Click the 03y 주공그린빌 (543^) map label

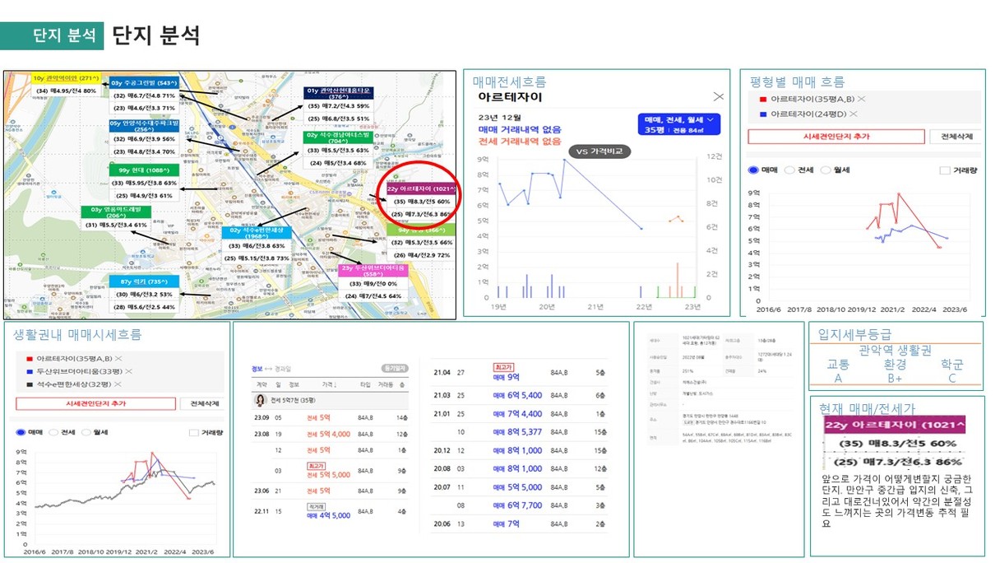[x=144, y=83]
